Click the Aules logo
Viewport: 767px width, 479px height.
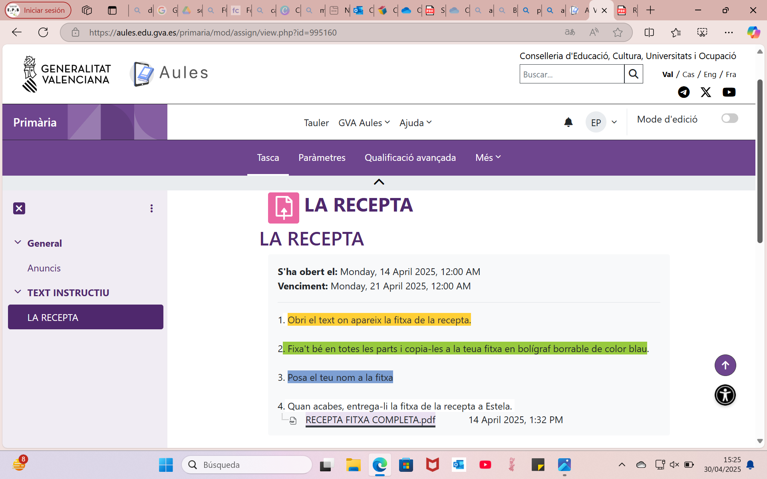(168, 73)
